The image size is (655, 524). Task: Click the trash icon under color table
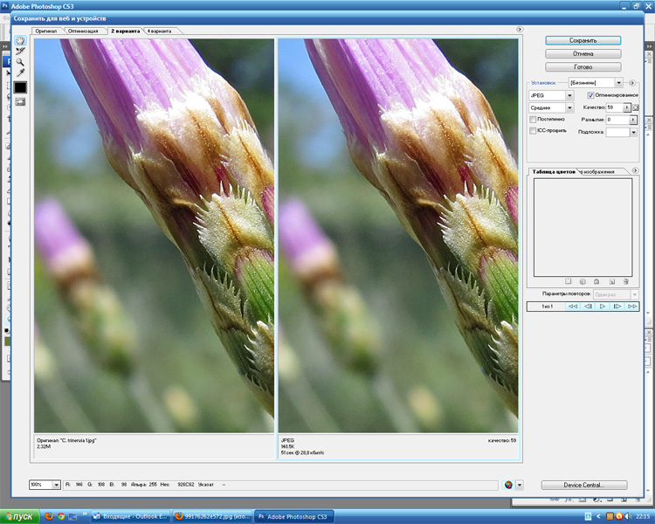coord(625,281)
